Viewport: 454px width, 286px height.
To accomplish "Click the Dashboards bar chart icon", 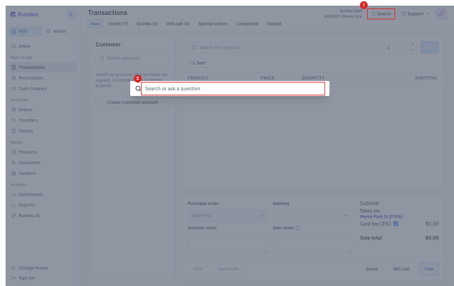I will [x=14, y=194].
